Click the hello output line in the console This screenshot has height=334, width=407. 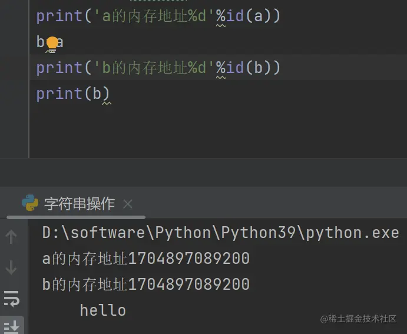click(102, 310)
